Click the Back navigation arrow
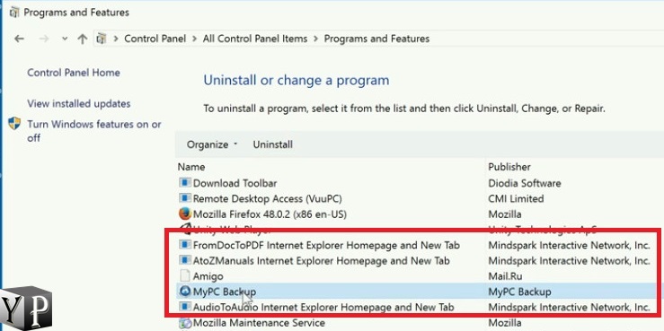The height and width of the screenshot is (331, 664). (x=19, y=39)
